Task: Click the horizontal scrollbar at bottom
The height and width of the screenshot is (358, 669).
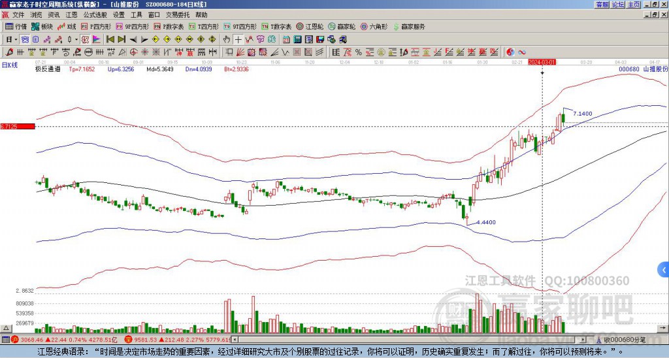Action: click(408, 340)
